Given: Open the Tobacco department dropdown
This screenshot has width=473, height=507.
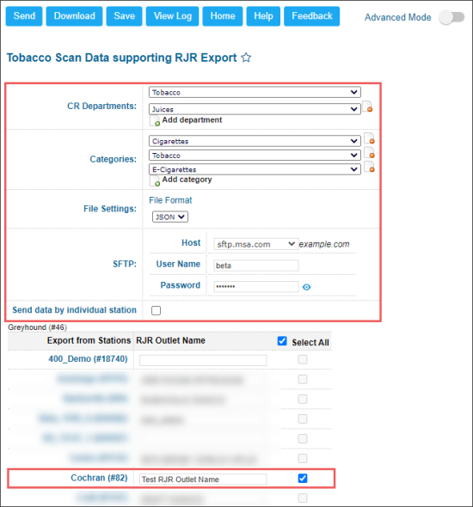Looking at the screenshot, I should tap(255, 92).
